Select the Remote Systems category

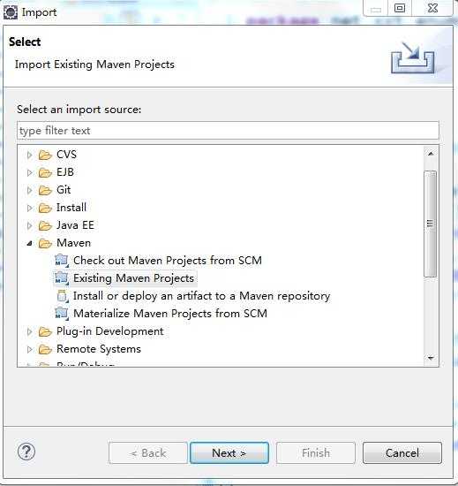(x=99, y=349)
